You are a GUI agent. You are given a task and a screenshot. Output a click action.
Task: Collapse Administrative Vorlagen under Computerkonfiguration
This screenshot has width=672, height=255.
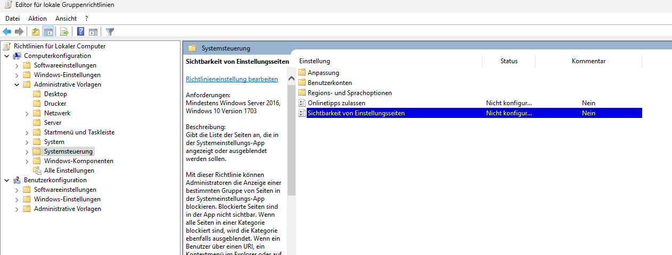pyautogui.click(x=17, y=84)
